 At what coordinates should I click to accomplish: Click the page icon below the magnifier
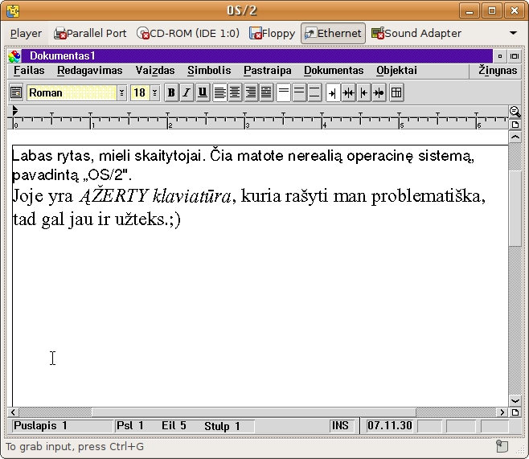pos(515,125)
